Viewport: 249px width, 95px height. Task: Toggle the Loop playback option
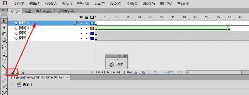(129, 72)
